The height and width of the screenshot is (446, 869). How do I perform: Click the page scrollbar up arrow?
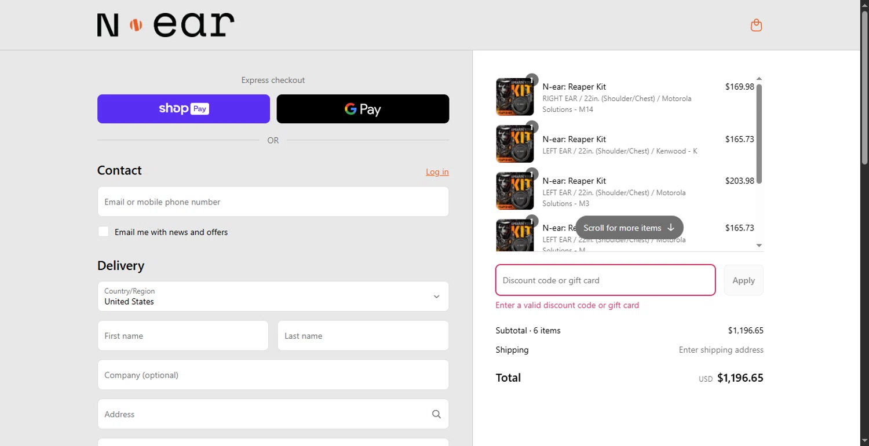pos(864,4)
